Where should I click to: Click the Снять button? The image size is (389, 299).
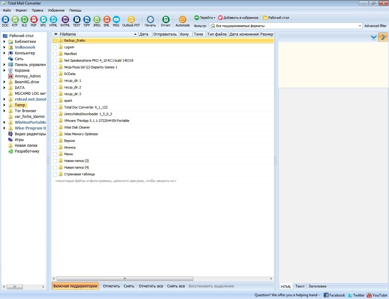(x=129, y=286)
